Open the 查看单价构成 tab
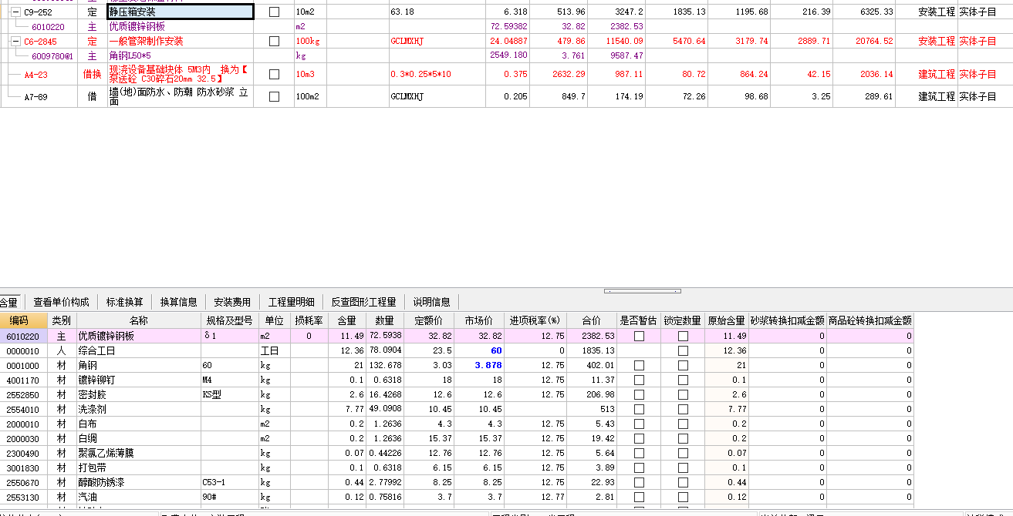The height and width of the screenshot is (516, 1013). [x=61, y=302]
